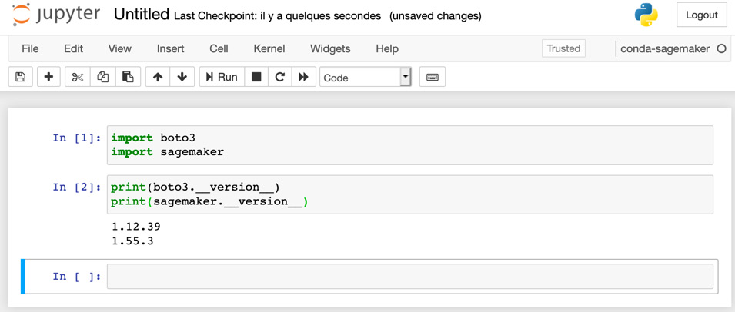Open the command palette keyboard icon
Viewport: 735px width, 312px height.
pyautogui.click(x=433, y=77)
